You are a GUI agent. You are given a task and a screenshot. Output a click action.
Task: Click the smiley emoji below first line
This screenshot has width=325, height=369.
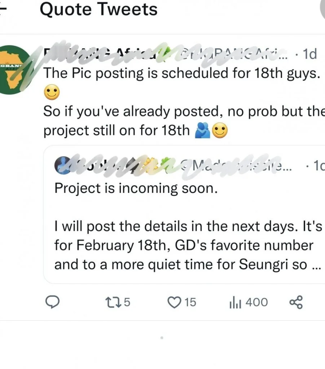pyautogui.click(x=52, y=92)
